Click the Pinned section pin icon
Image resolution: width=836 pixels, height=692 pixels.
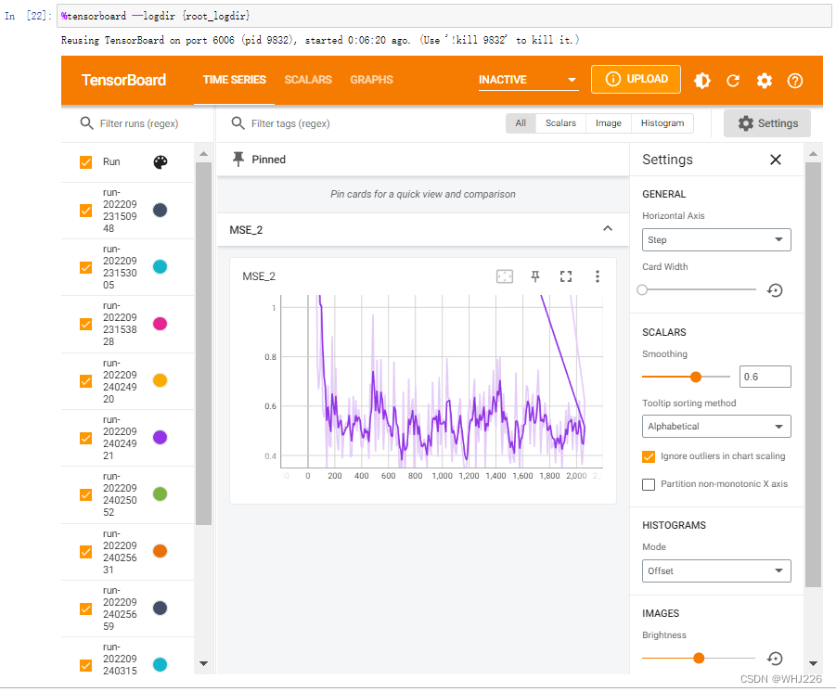(x=238, y=159)
